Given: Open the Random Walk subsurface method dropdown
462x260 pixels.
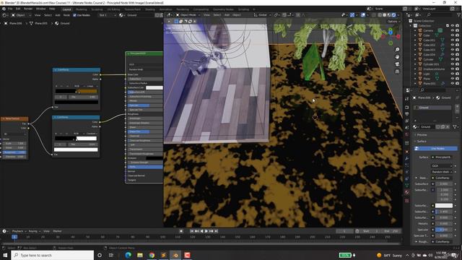Looking at the screenshot, I should pyautogui.click(x=441, y=172).
